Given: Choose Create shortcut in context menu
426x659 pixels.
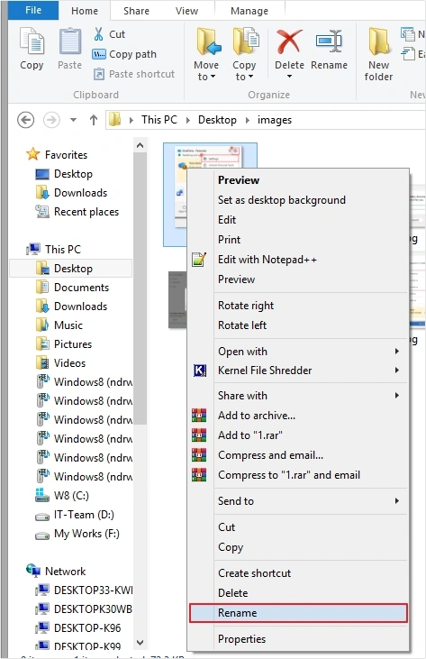Looking at the screenshot, I should coord(298,572).
